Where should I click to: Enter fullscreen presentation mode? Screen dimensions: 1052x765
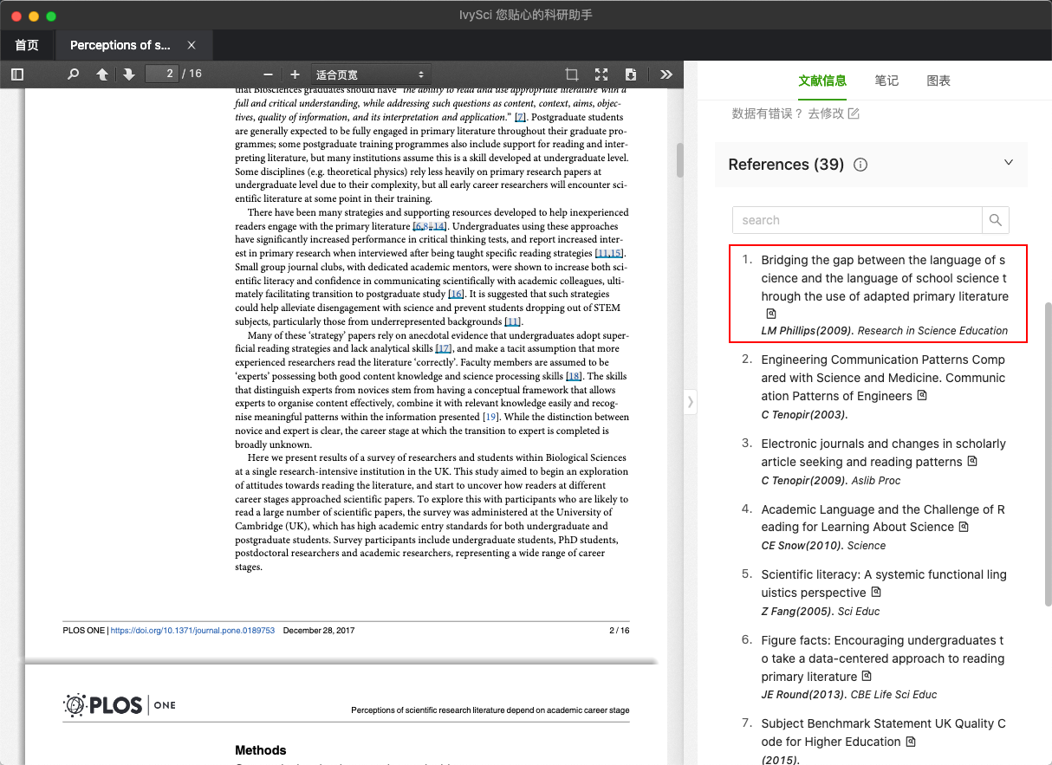601,75
